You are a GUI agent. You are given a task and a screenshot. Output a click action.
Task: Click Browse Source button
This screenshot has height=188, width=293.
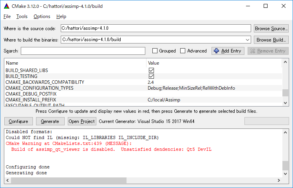(271, 29)
